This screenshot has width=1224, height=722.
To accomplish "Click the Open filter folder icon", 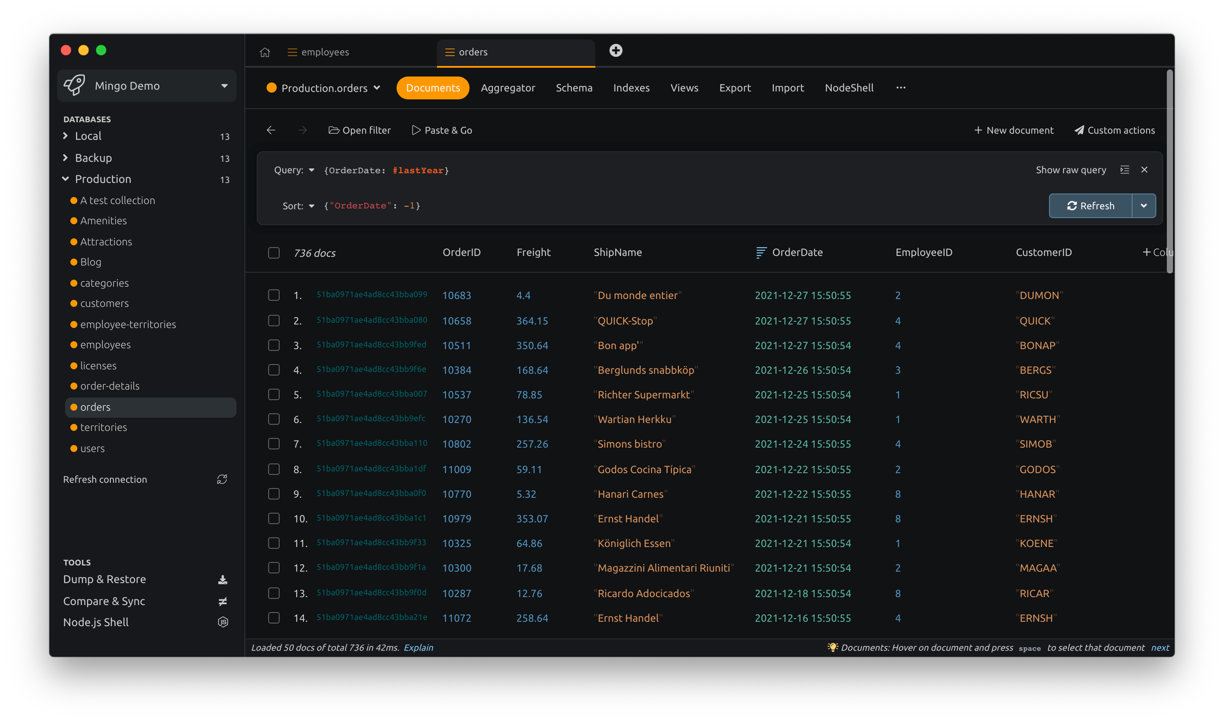I will click(334, 130).
